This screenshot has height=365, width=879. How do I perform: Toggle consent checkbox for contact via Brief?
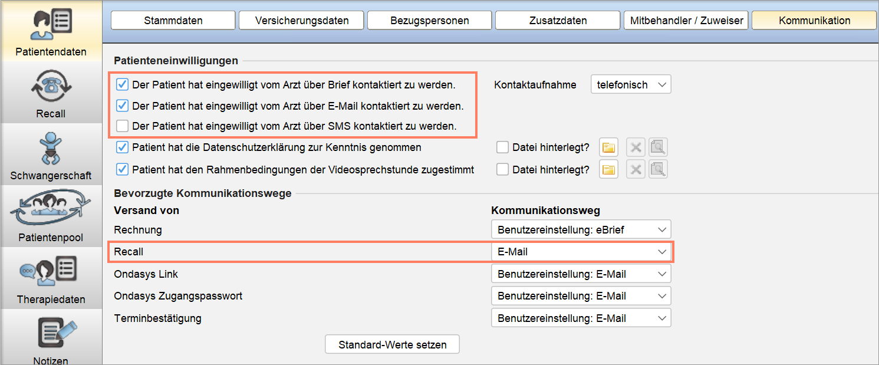(x=123, y=84)
